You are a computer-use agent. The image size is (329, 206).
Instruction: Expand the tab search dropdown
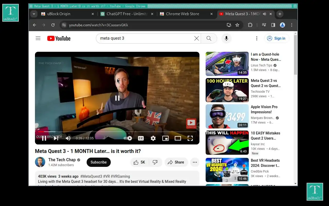click(34, 14)
